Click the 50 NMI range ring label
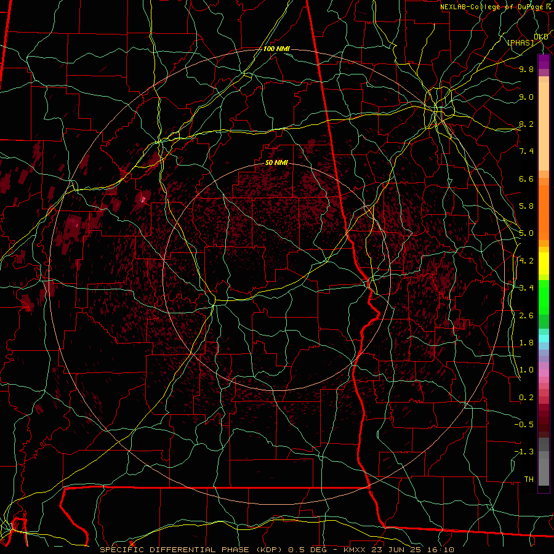 [276, 163]
